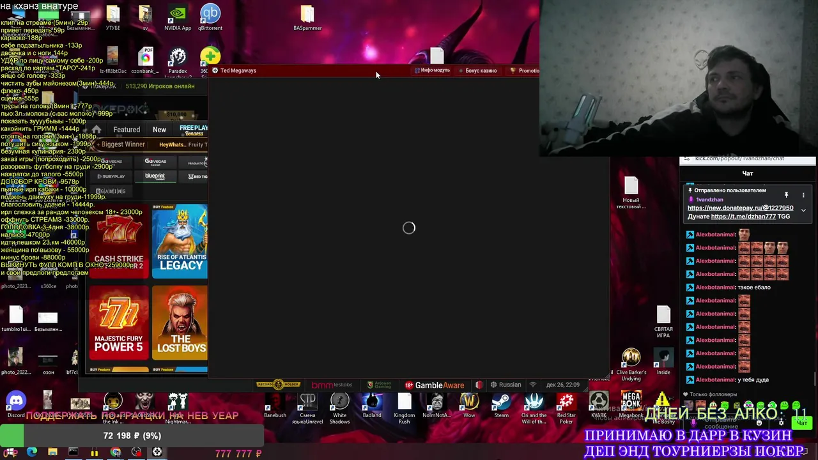Follow the new.donatepay.ru link in chat
818x460 pixels.
coord(740,208)
